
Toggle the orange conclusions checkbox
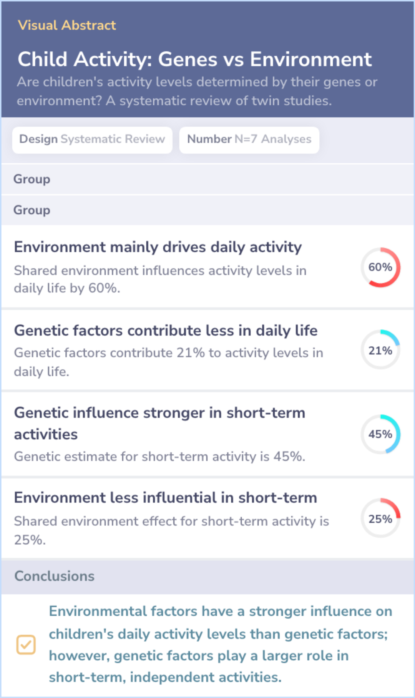(26, 645)
